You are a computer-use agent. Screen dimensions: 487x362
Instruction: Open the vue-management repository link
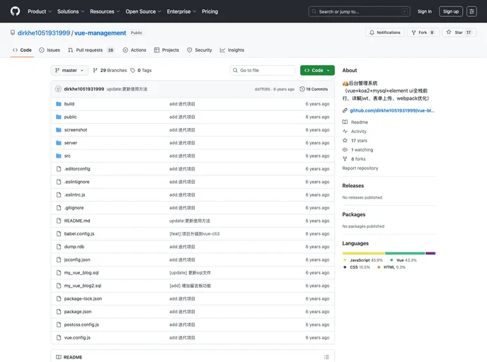click(100, 33)
